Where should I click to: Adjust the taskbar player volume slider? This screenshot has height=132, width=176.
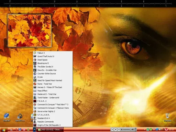127,130
